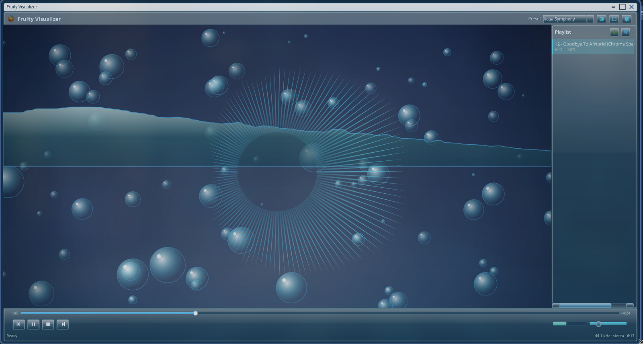Screen dimensions: 643x344
Task: Click the Ready status text
Action: [x=12, y=336]
